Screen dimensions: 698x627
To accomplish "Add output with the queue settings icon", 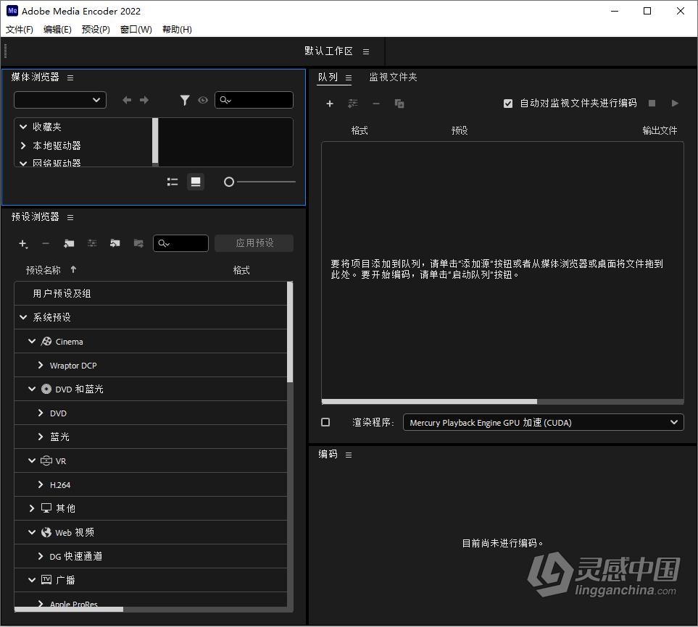I will tap(353, 104).
